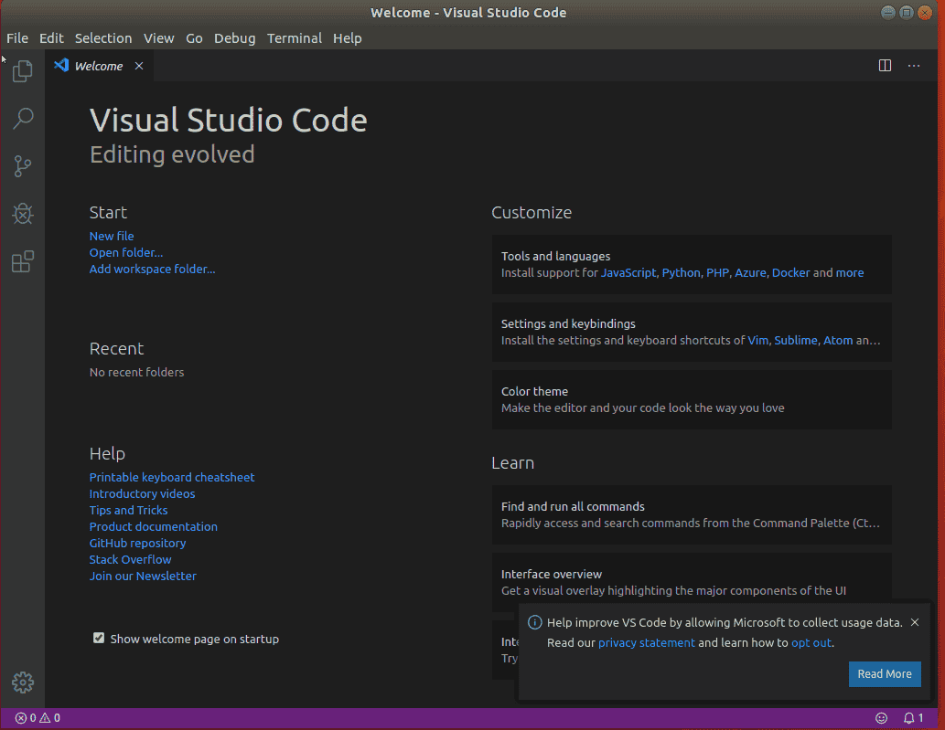Click the Open folder... link

(x=126, y=253)
